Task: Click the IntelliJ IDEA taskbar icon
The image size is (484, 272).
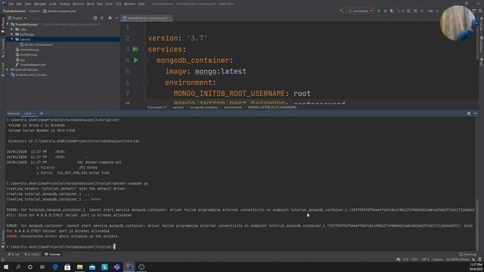Action: point(129,267)
